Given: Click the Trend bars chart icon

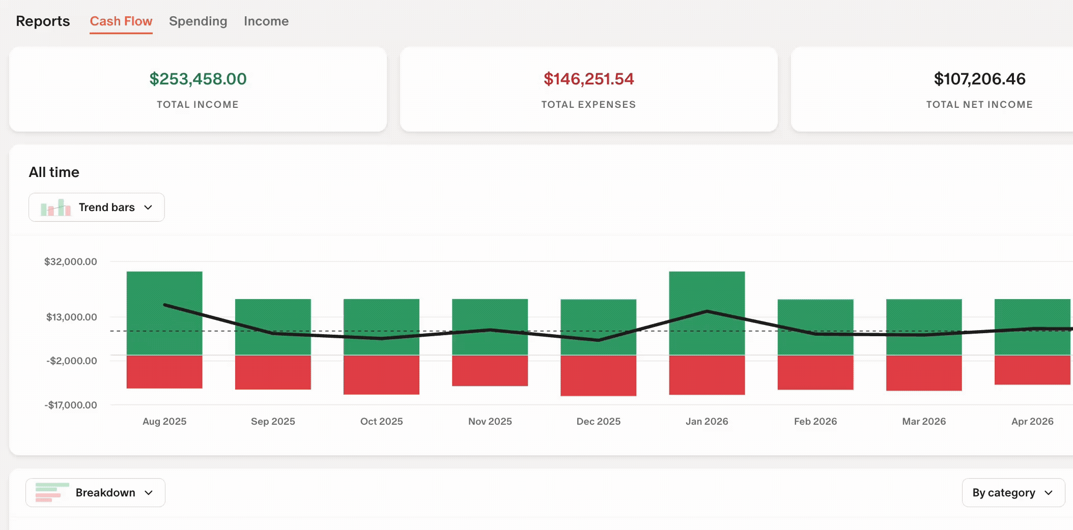Looking at the screenshot, I should pos(56,208).
